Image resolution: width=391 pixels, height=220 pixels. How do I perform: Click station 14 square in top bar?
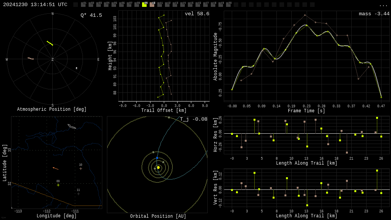coord(183,5)
